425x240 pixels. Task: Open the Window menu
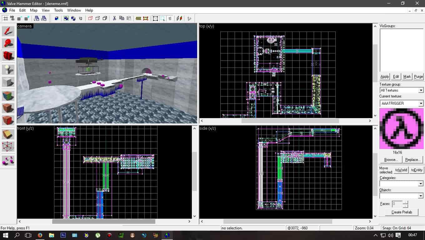tap(74, 10)
